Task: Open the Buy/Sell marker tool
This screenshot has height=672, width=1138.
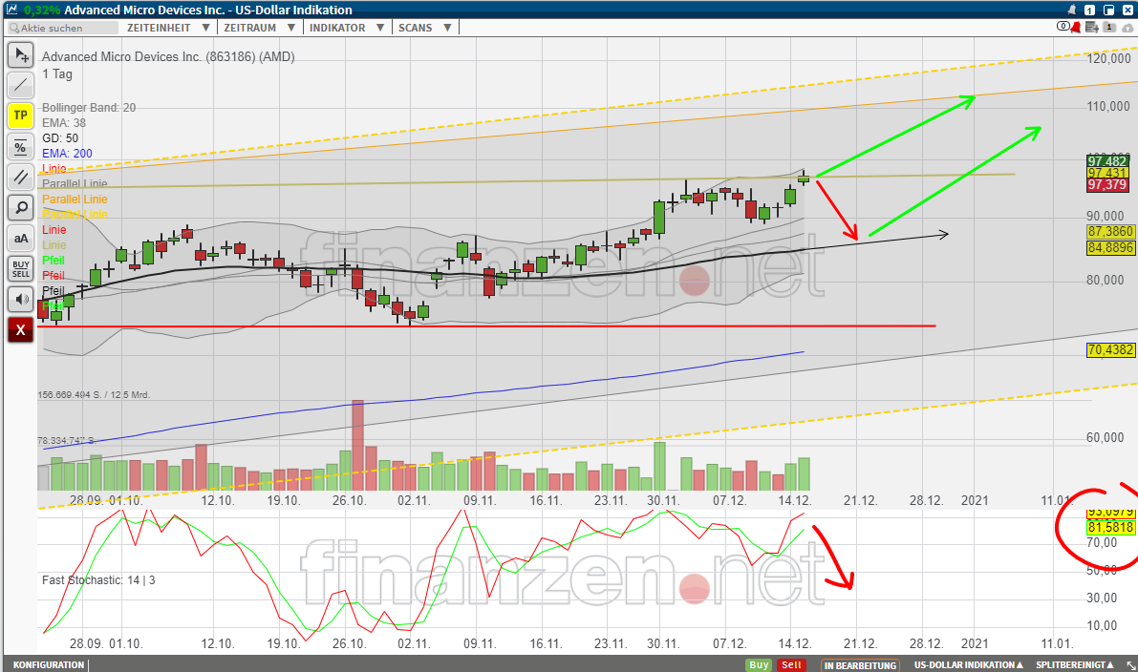Action: pyautogui.click(x=20, y=269)
